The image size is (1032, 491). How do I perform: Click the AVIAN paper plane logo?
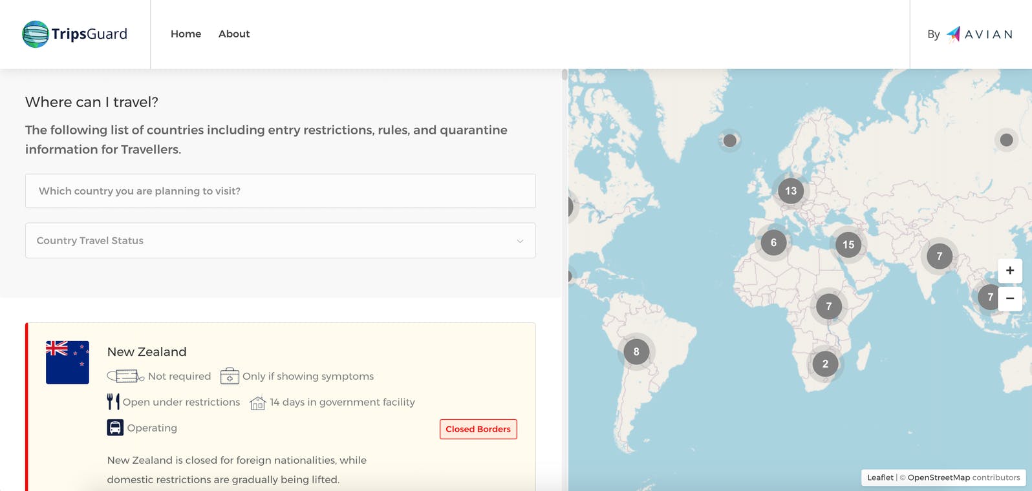tap(953, 34)
